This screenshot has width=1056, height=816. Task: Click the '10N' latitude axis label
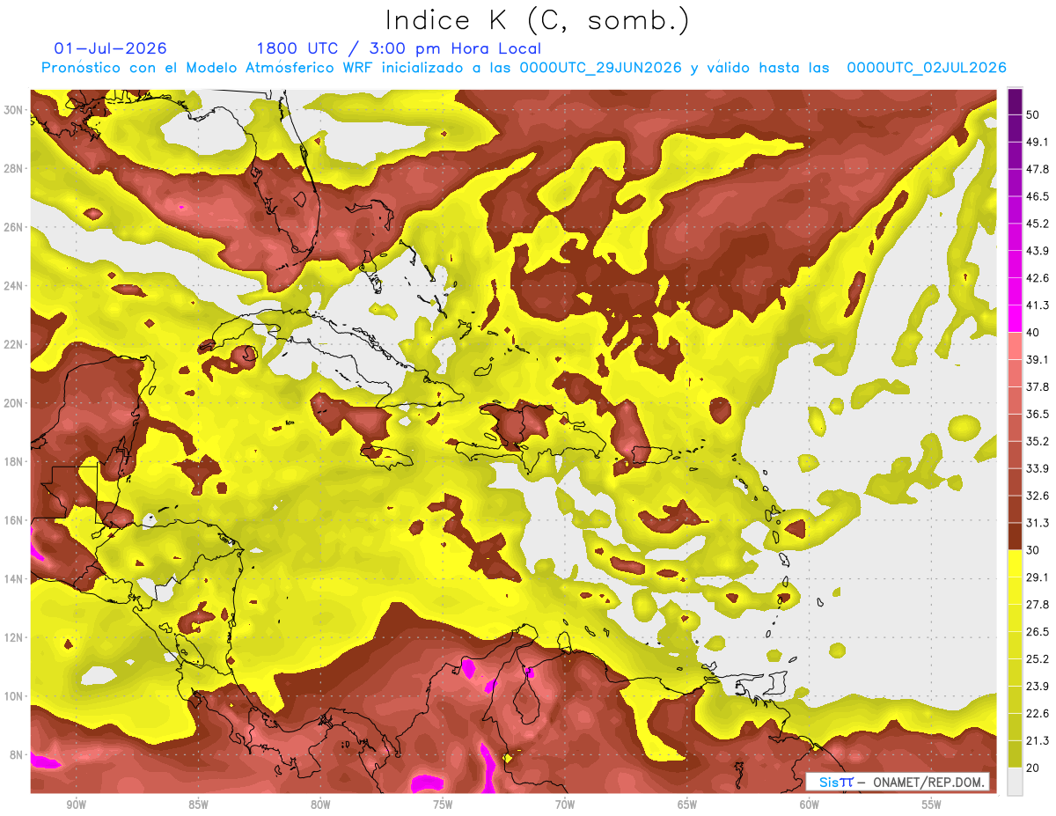coord(12,696)
